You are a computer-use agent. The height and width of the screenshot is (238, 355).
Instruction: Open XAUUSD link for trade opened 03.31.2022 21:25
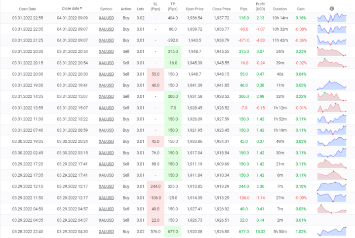click(105, 40)
